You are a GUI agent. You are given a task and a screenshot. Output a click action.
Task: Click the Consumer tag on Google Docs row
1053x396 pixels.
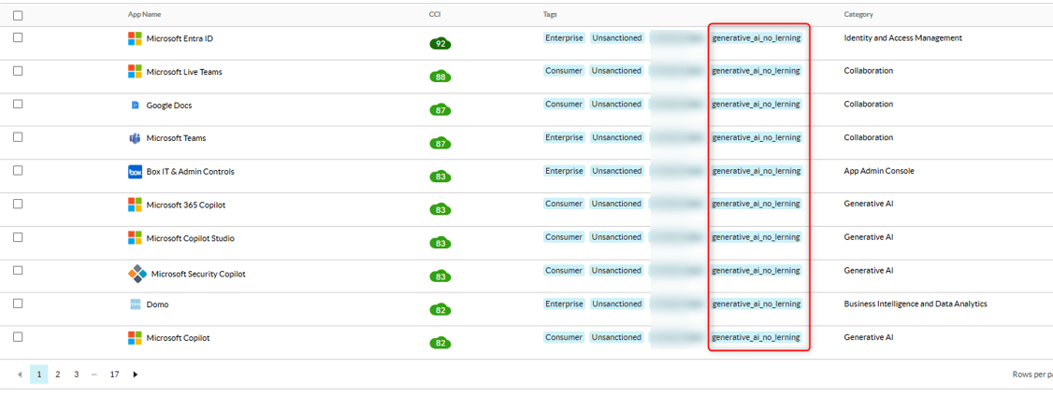(564, 104)
